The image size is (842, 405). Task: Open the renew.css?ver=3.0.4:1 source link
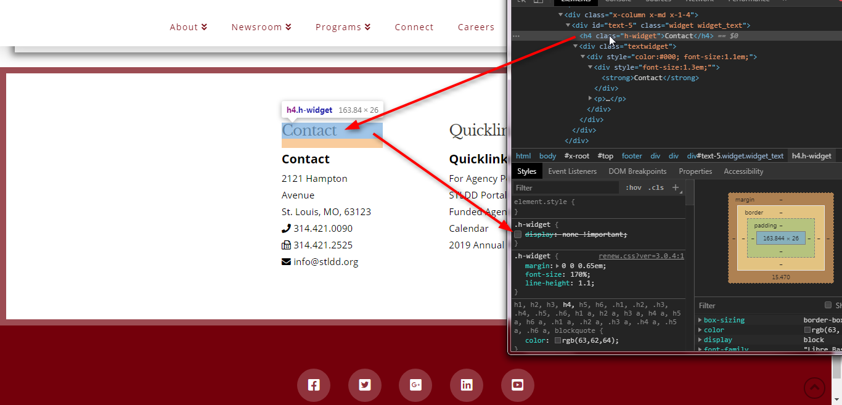pyautogui.click(x=641, y=256)
